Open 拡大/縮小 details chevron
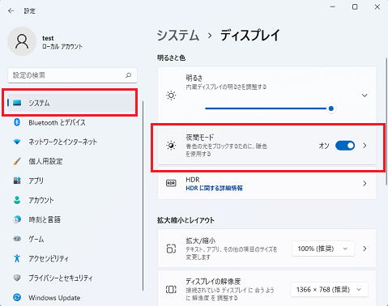 (365, 249)
